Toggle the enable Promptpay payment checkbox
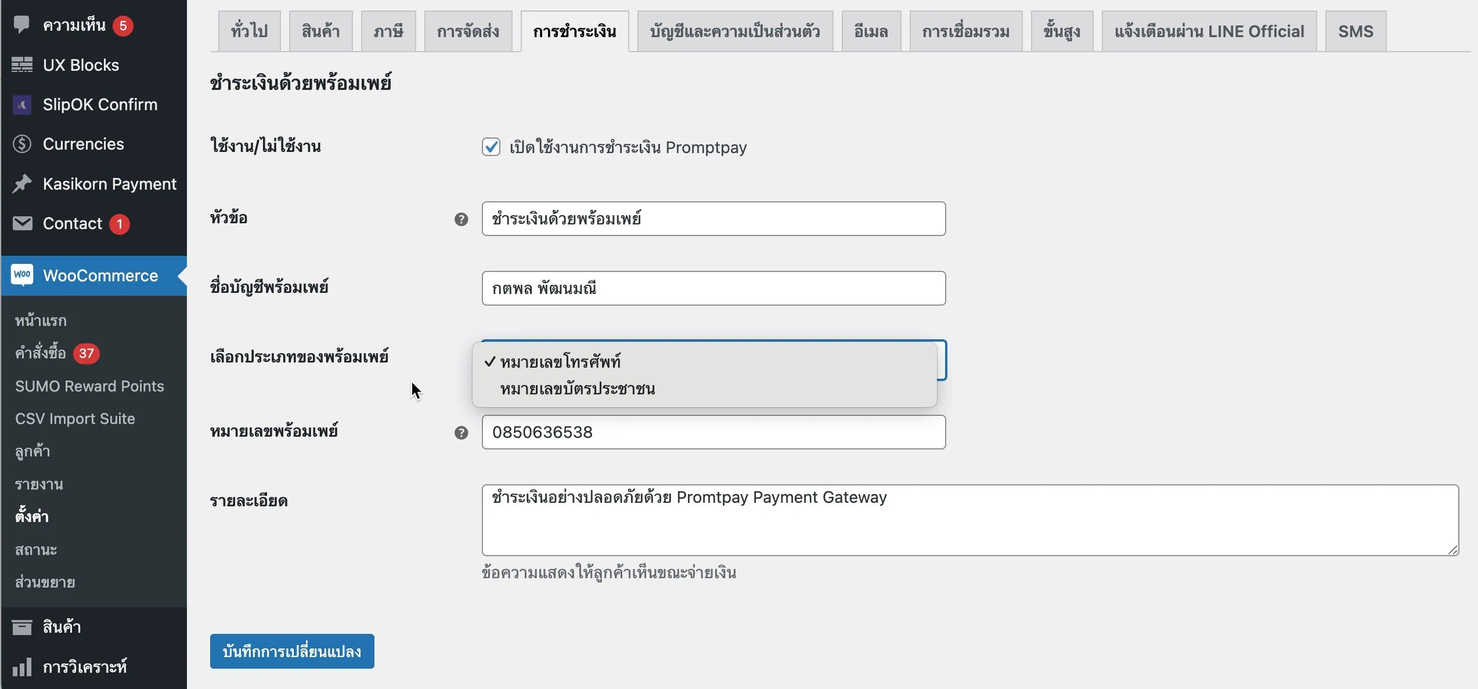Image resolution: width=1478 pixels, height=689 pixels. tap(491, 147)
